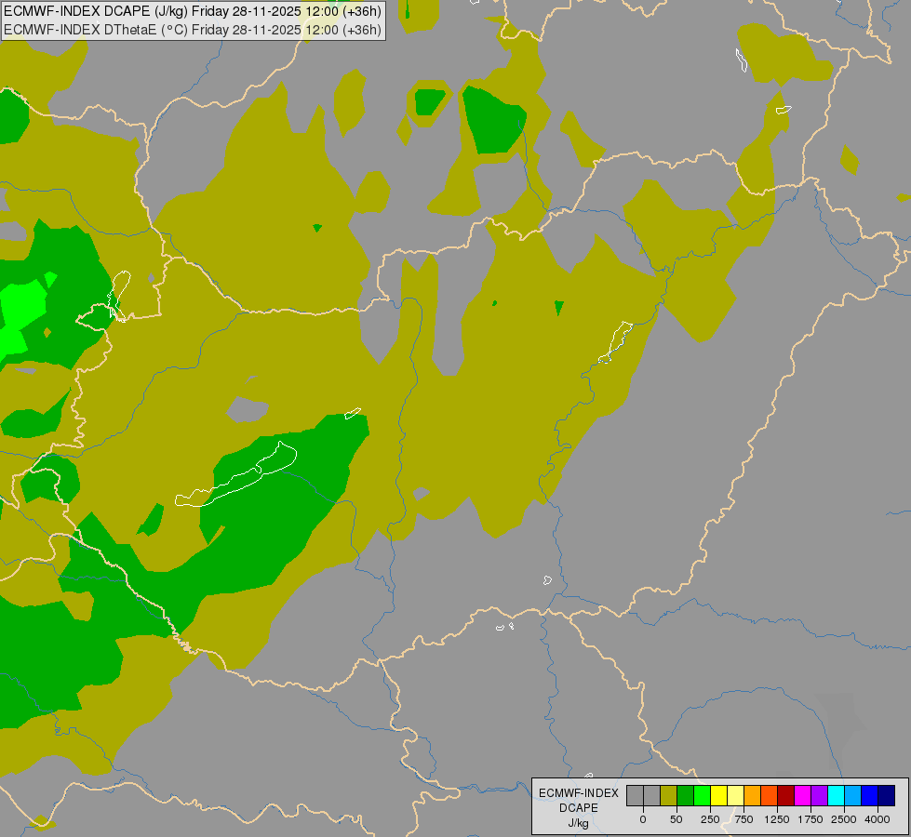Image resolution: width=911 pixels, height=837 pixels.
Task: Select the red-orange legend swatch
Action: tap(770, 796)
